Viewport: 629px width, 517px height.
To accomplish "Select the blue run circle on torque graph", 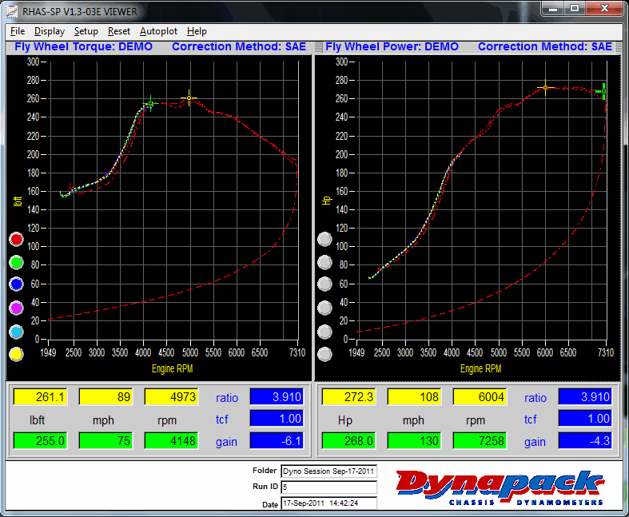I will click(x=17, y=284).
